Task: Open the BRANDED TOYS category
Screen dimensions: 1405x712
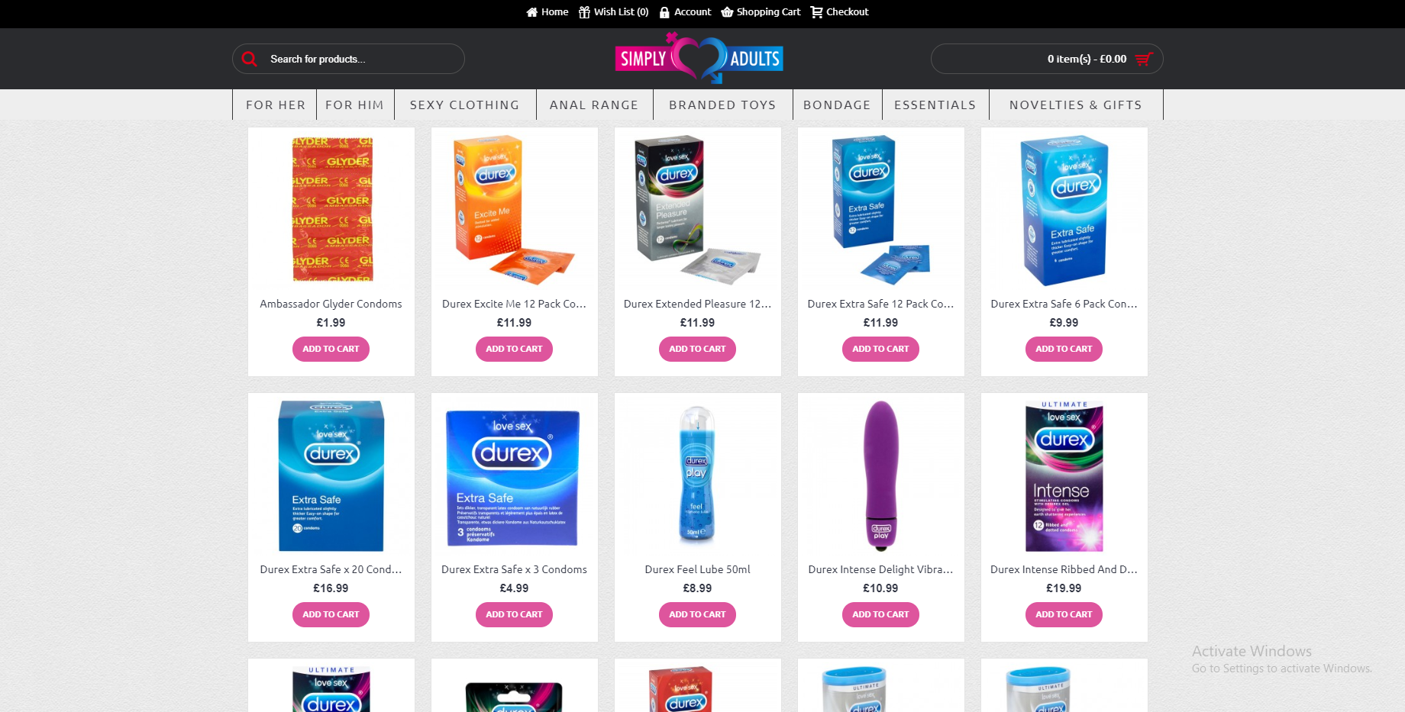Action: (x=722, y=105)
